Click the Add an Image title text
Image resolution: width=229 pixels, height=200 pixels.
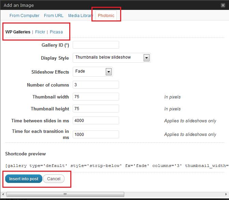pyautogui.click(x=19, y=5)
